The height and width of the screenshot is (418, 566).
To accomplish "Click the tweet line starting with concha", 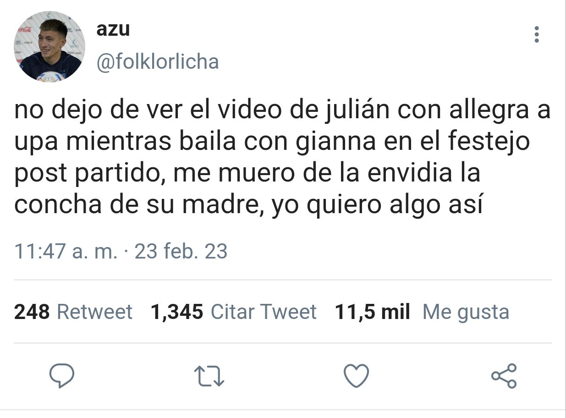I will point(249,204).
